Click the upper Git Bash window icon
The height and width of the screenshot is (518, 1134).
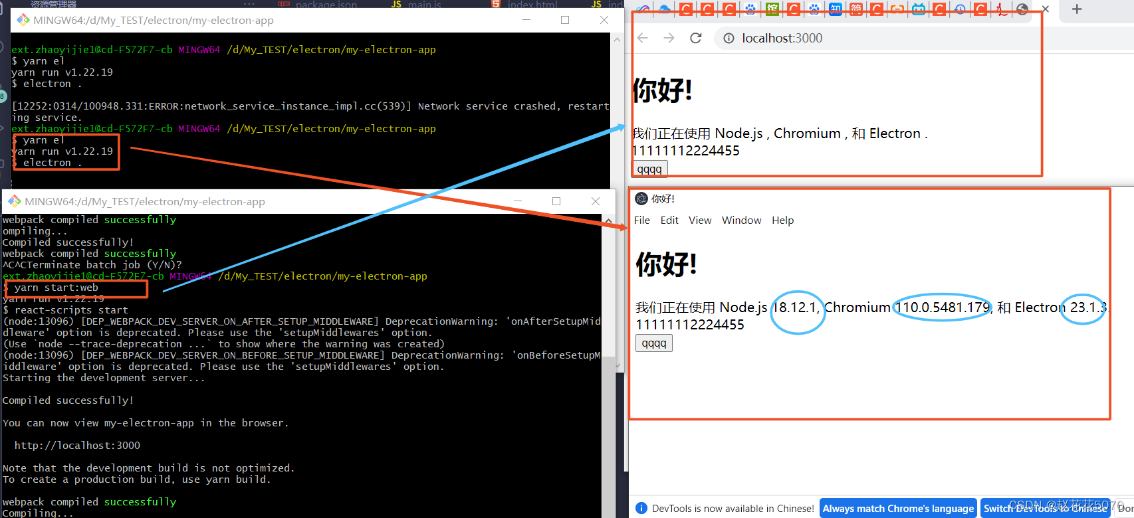click(x=23, y=20)
